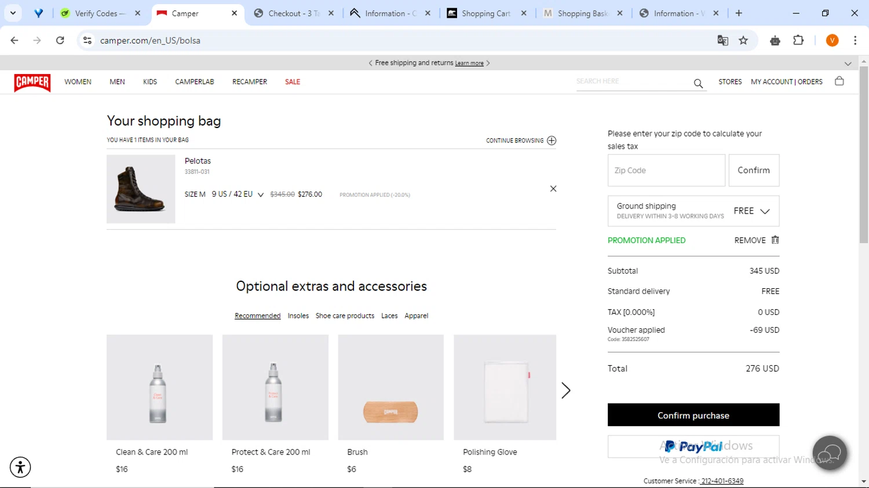The height and width of the screenshot is (488, 869).
Task: Click the trash icon beside Remove
Action: (775, 240)
